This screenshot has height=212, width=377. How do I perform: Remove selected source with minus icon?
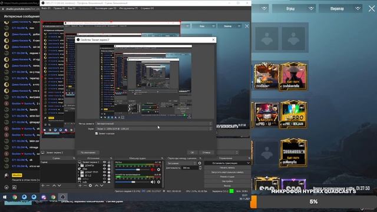click(85, 185)
